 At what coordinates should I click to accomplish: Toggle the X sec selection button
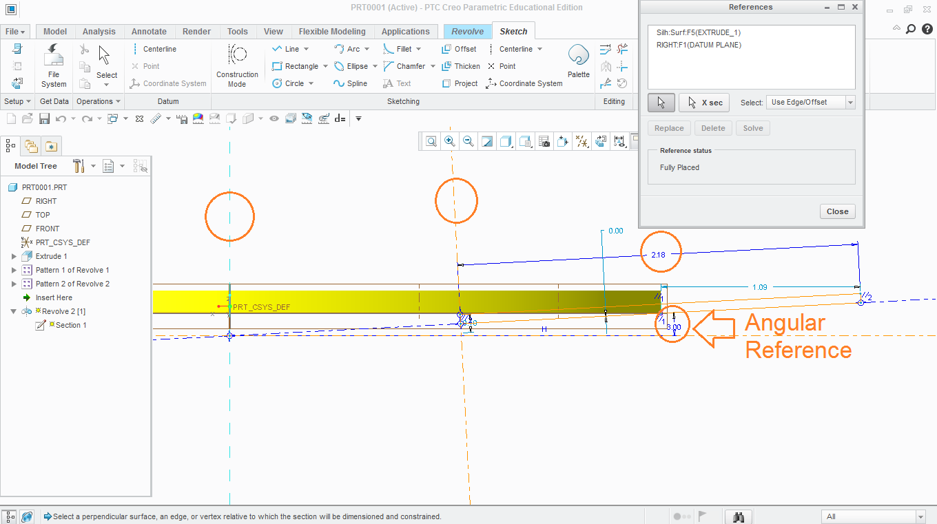[x=705, y=103]
